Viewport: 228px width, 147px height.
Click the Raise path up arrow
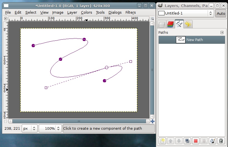point(171,141)
